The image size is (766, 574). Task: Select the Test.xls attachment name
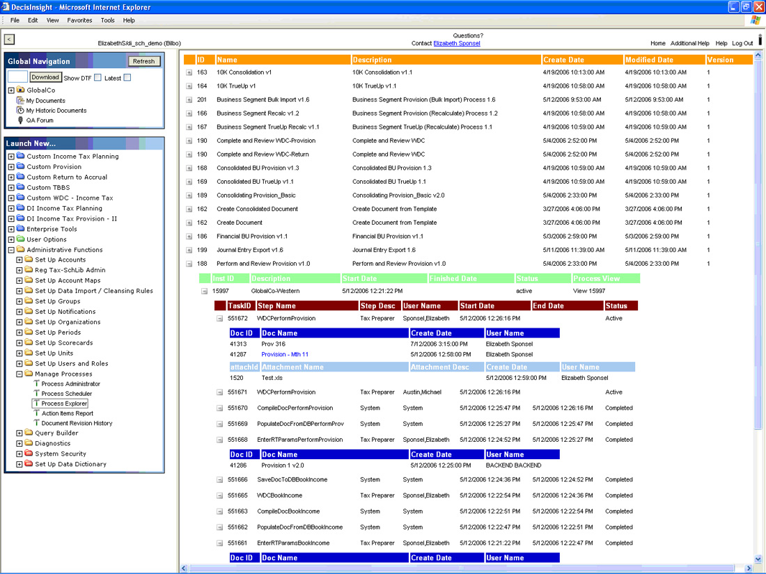[272, 378]
